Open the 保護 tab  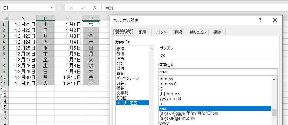coord(217,32)
